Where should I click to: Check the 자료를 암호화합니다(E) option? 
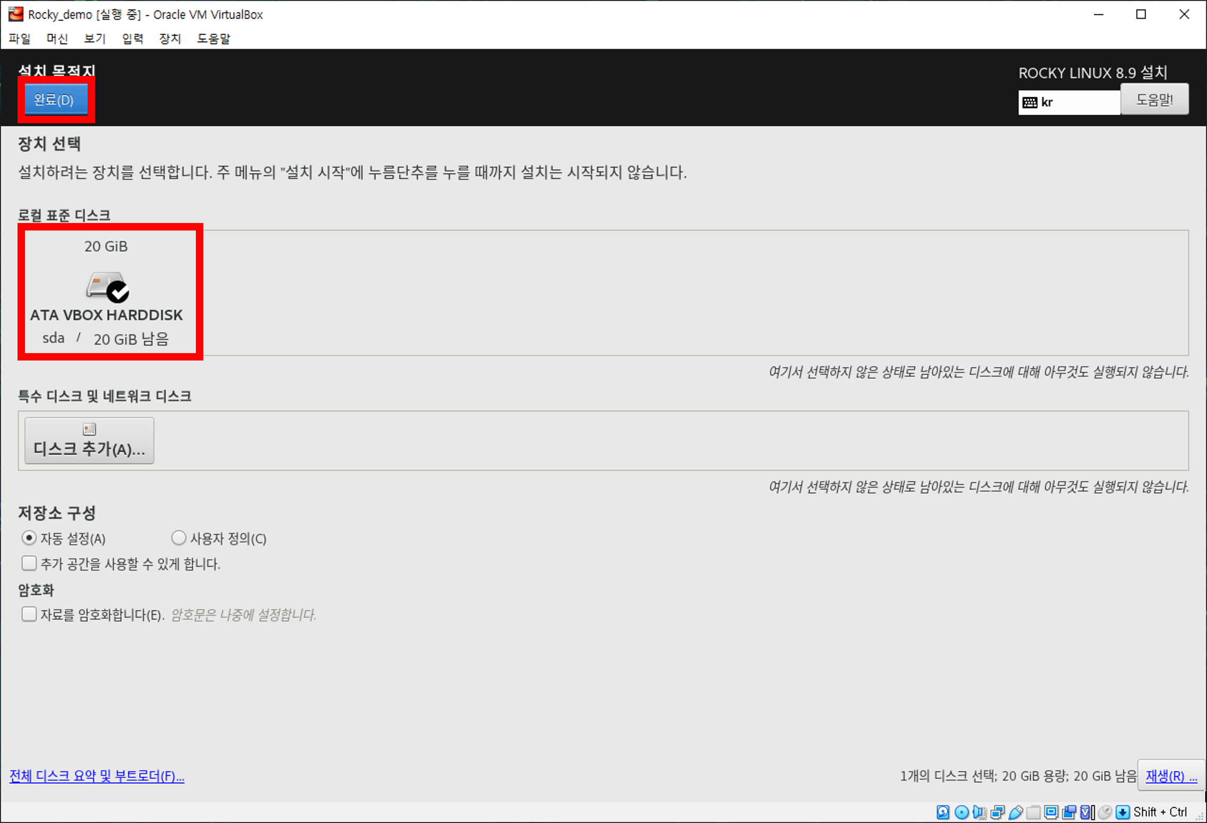[x=29, y=614]
